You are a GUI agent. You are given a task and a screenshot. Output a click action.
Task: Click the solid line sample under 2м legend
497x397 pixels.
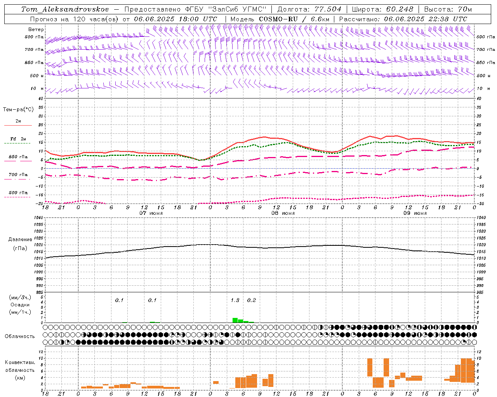pos(18,125)
